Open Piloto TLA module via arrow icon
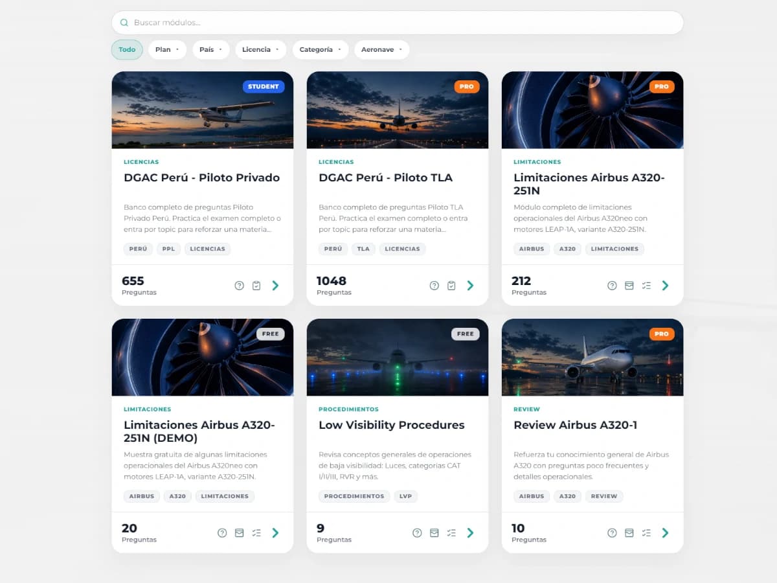Viewport: 777px width, 583px height. coord(470,286)
